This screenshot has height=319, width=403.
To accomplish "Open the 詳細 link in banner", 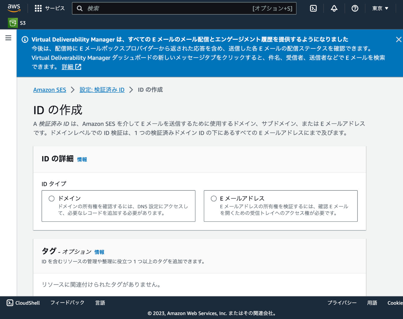I will coord(71,67).
